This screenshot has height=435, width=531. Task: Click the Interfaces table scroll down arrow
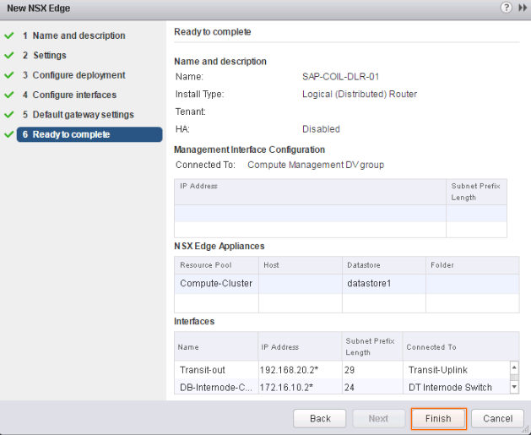pos(514,387)
